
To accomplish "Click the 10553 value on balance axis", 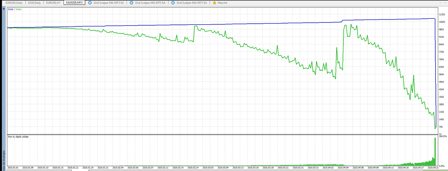I will 442,22.
